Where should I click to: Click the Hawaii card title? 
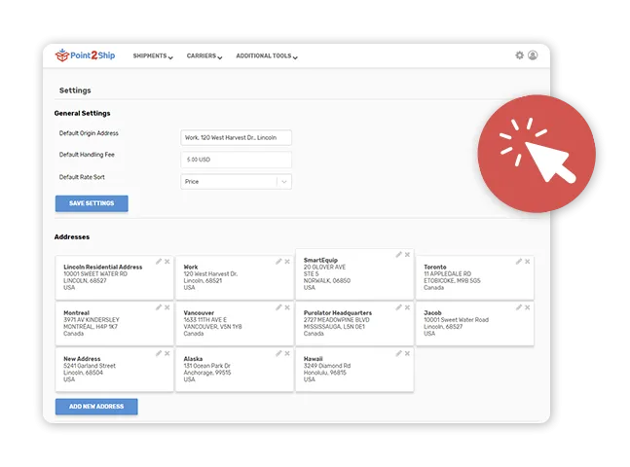[313, 359]
